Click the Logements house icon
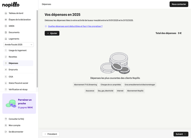The image size is (191, 138). coord(6,39)
